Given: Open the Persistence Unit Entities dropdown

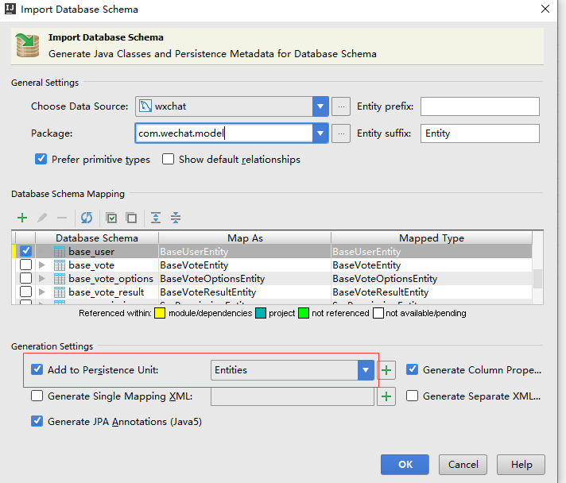Looking at the screenshot, I should click(366, 370).
